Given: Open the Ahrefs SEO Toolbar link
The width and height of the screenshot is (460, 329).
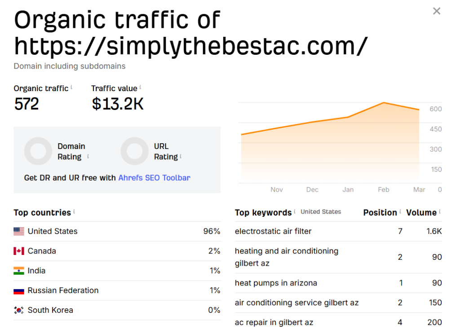Looking at the screenshot, I should click(154, 178).
